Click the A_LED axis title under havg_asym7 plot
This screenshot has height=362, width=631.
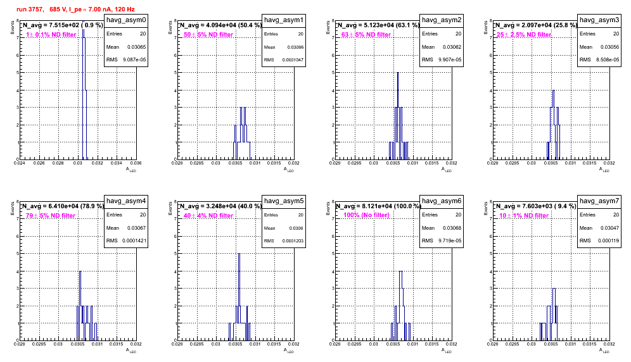[x=604, y=351]
